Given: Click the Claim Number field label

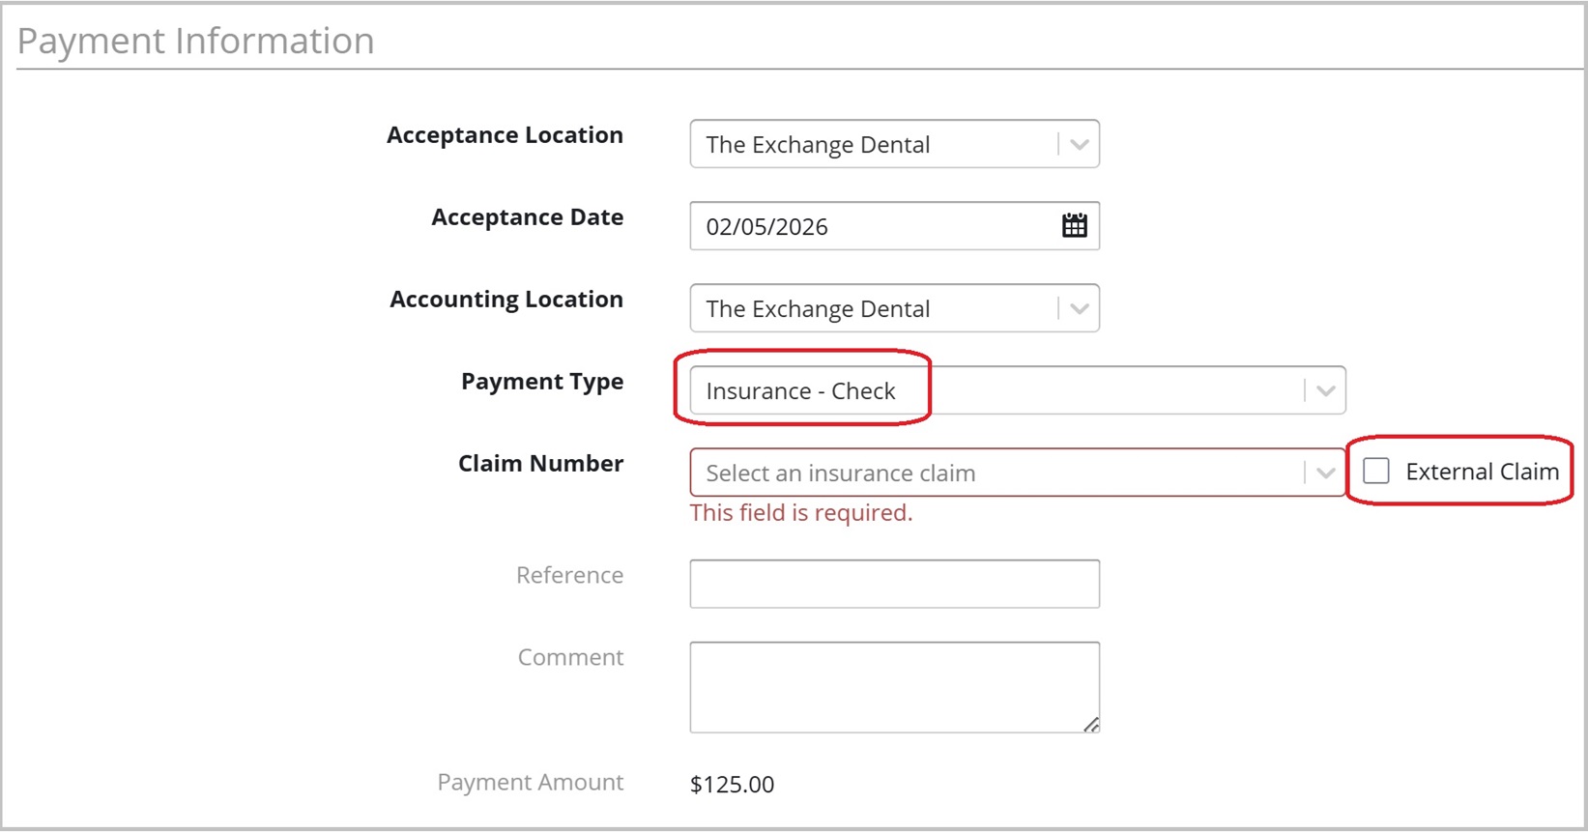Looking at the screenshot, I should pos(540,464).
